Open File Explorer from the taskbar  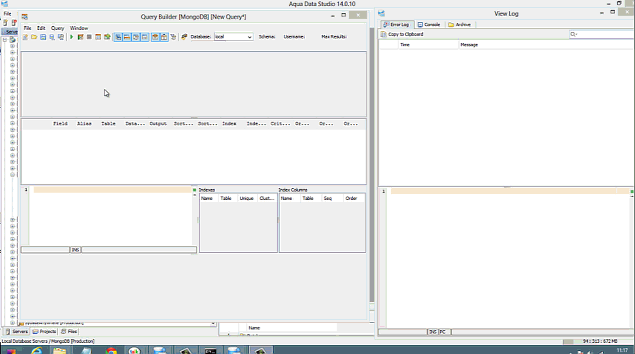[x=60, y=350]
